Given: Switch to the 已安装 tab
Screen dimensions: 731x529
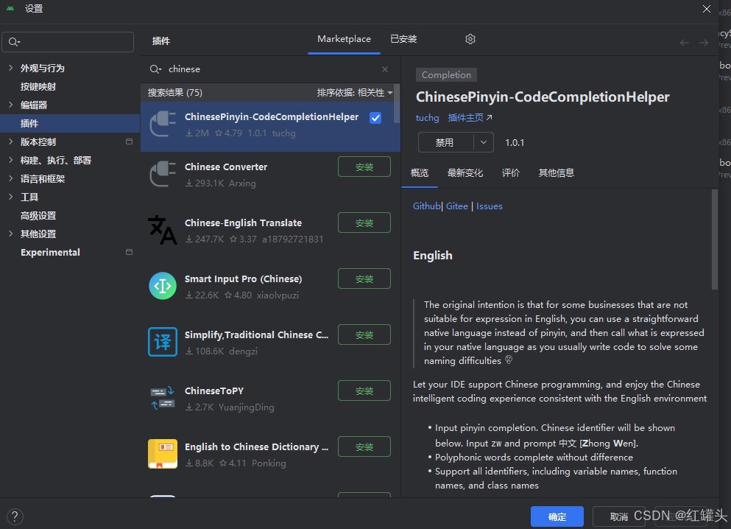Looking at the screenshot, I should click(x=403, y=39).
